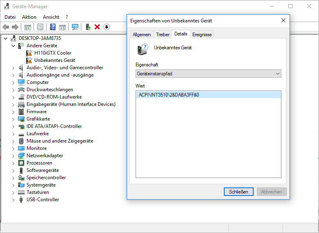Click the Netzwerkadapter label
The image size is (319, 233).
[45, 156]
